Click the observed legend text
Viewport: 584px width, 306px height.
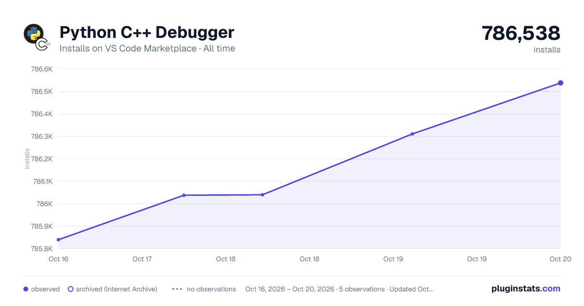point(45,289)
